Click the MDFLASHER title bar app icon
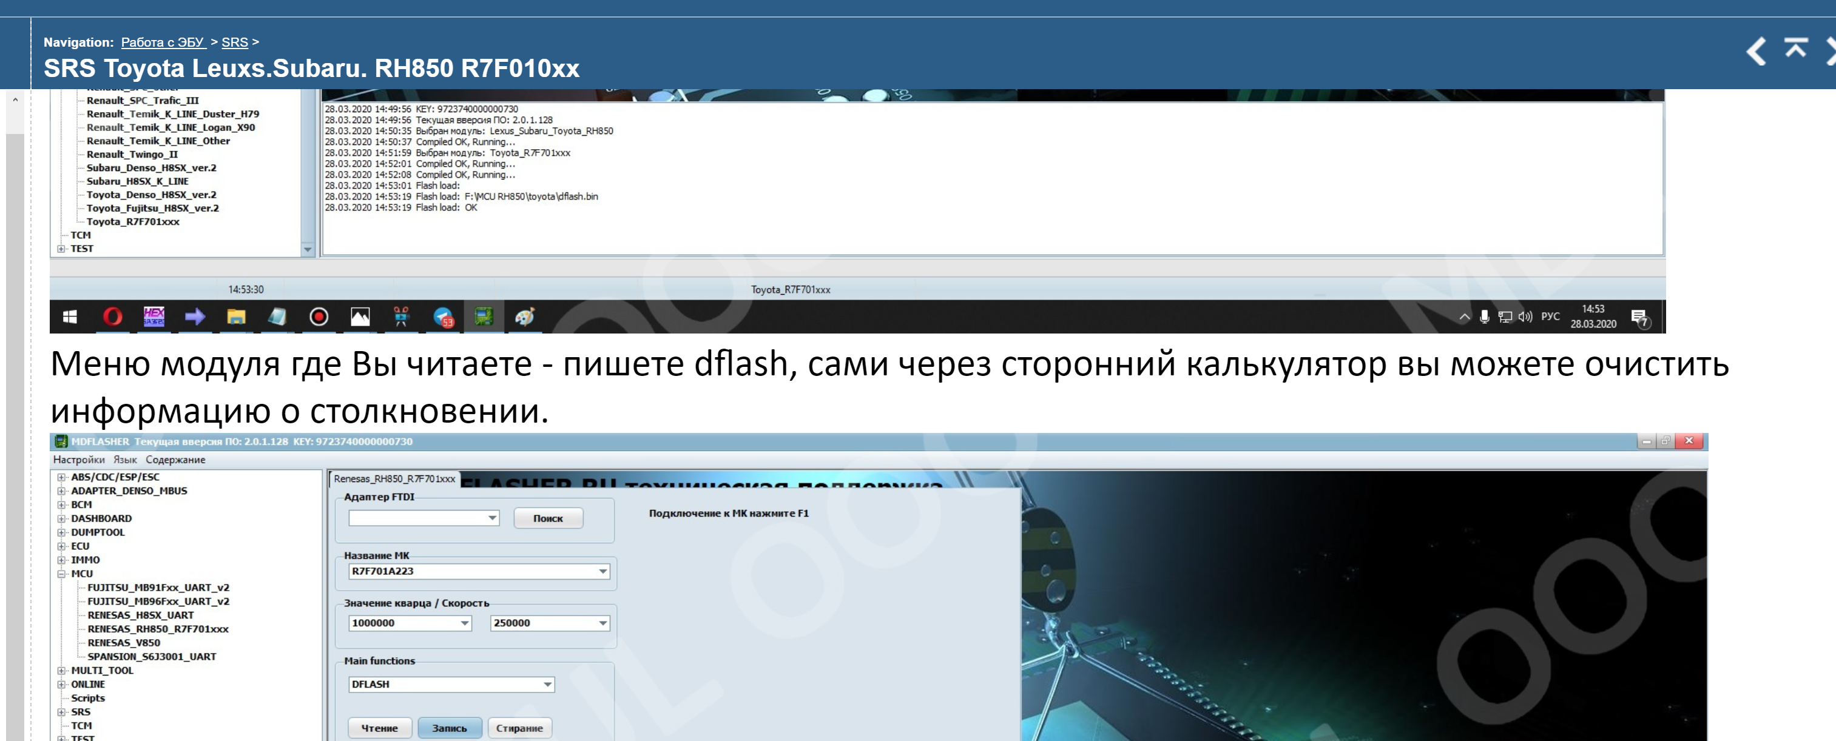The image size is (1836, 741). 61,441
